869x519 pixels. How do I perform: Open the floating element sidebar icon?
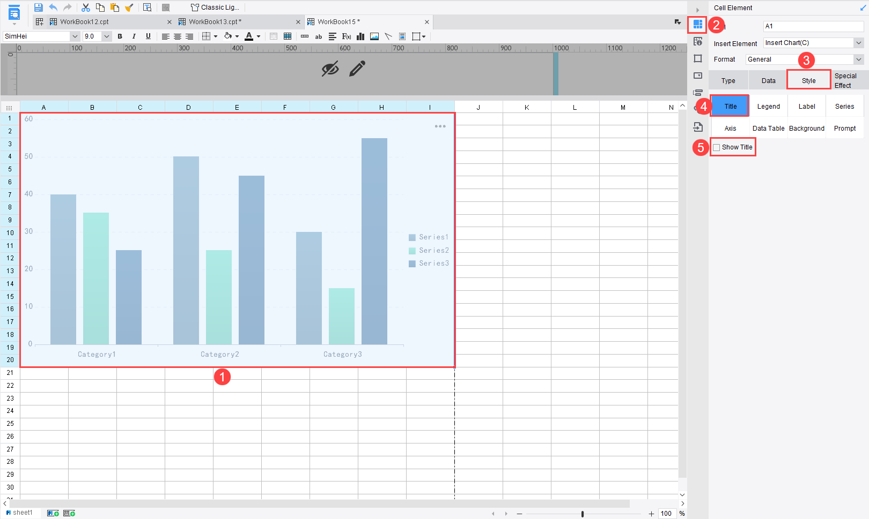698,58
